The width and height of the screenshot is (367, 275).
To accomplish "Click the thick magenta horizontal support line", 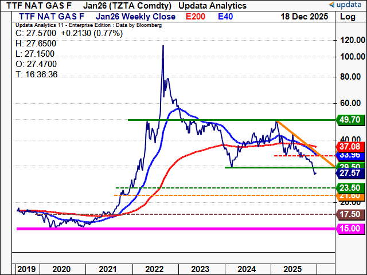I will (172, 229).
